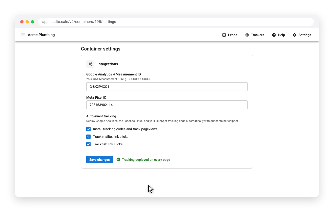This screenshot has width=334, height=212.
Task: Open the Settings menu item
Action: (302, 35)
